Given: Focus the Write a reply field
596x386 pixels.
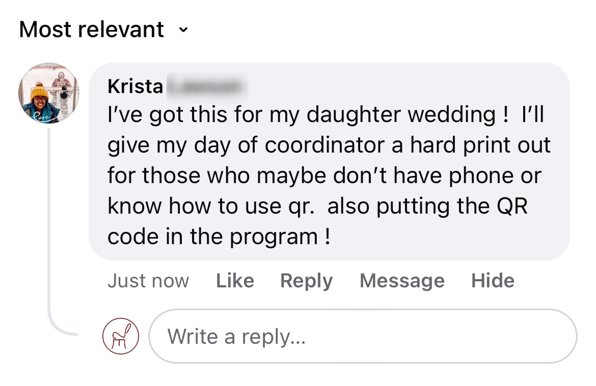Looking at the screenshot, I should point(362,336).
